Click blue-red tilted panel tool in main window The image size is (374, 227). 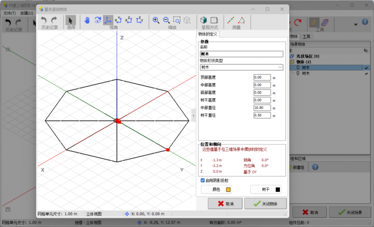[x=324, y=22]
